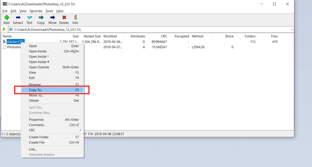312x167 pixels.
Task: Sort by Method column header
Action: pyautogui.click(x=201, y=36)
